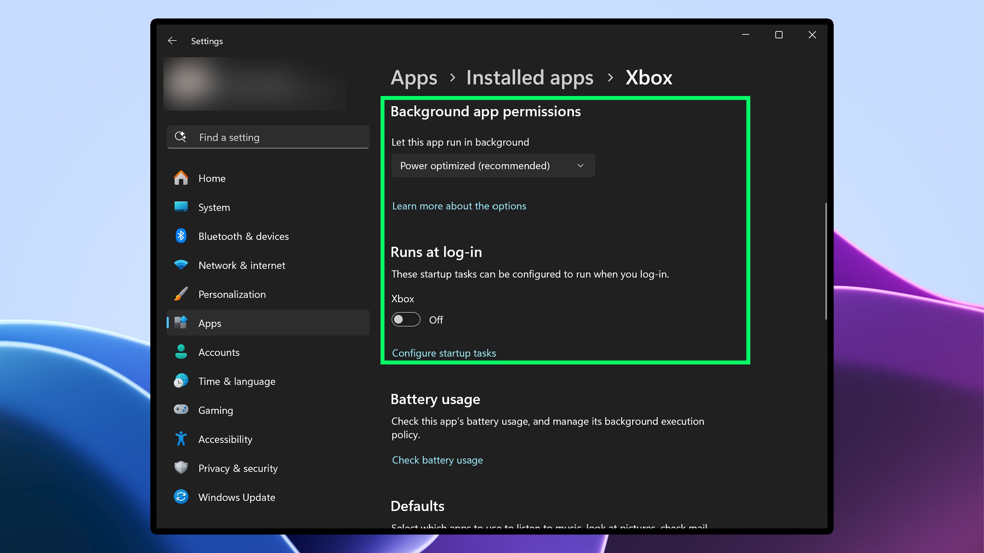The width and height of the screenshot is (984, 553).
Task: Open Privacy & security settings
Action: [268, 468]
